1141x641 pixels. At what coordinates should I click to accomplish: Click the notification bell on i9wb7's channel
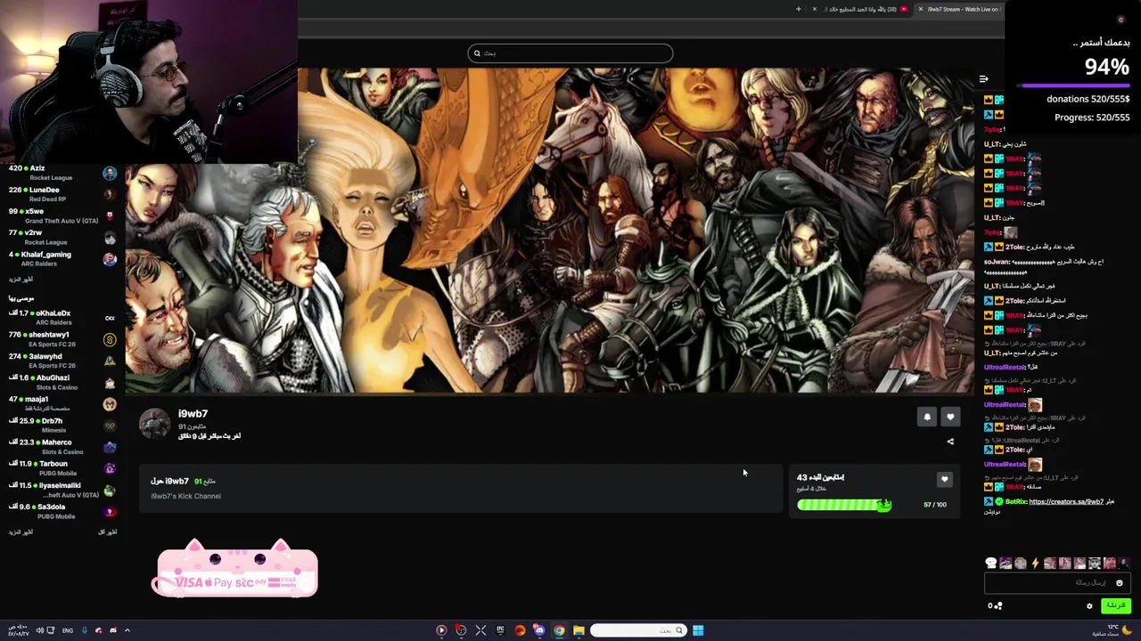click(x=927, y=417)
